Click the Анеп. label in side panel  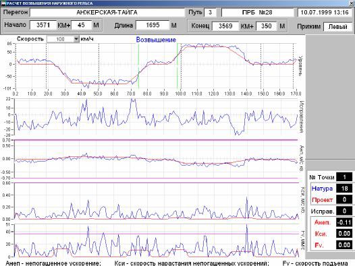323,223
